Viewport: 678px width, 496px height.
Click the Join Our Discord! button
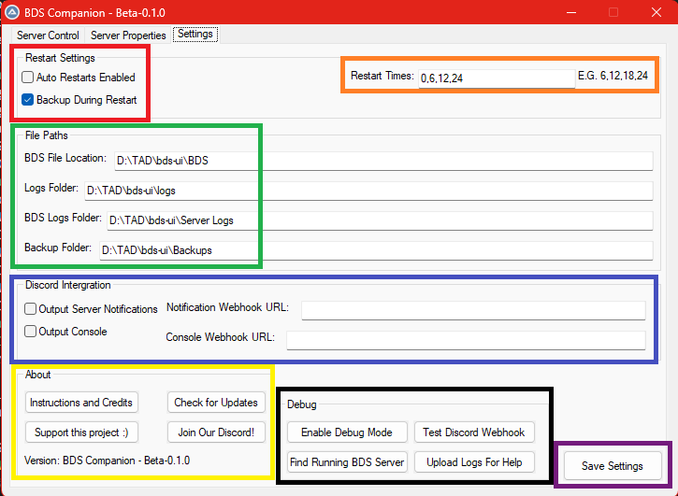click(x=216, y=432)
